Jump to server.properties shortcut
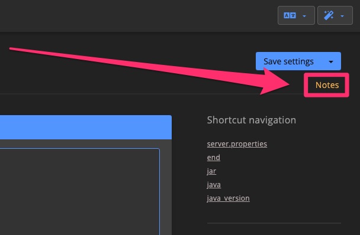Screen dimensions: 360x235 pyautogui.click(x=237, y=144)
